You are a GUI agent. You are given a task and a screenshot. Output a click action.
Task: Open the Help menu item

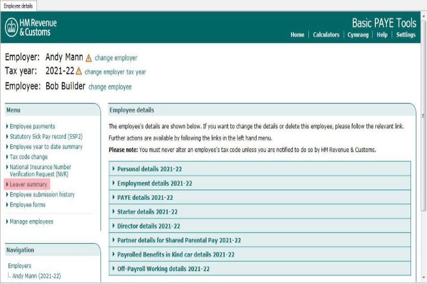pos(382,35)
